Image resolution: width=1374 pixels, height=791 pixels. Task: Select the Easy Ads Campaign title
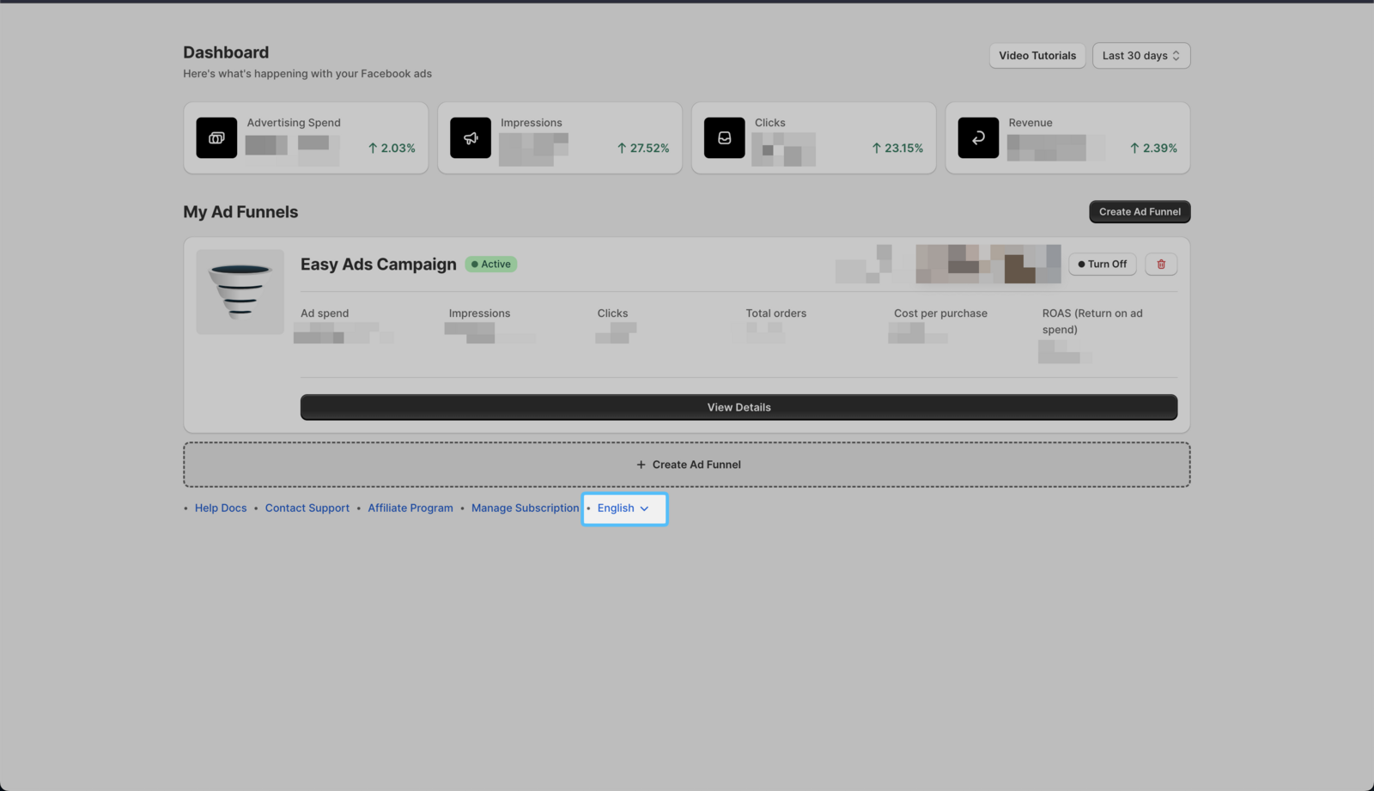pos(379,265)
